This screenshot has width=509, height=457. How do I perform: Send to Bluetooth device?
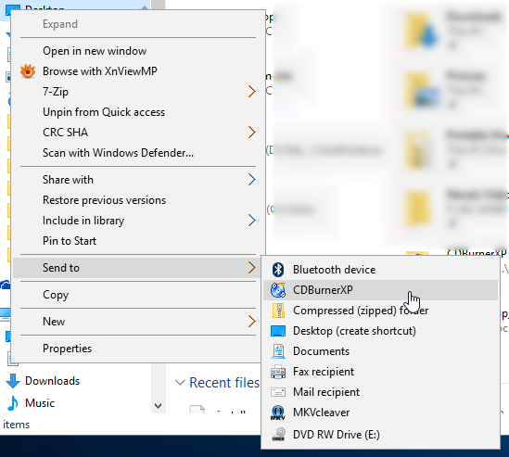[380, 270]
